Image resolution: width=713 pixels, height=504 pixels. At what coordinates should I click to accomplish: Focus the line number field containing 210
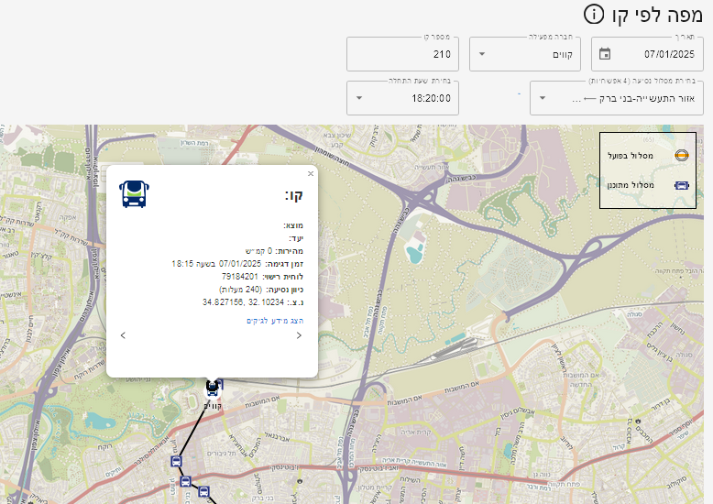click(x=402, y=54)
